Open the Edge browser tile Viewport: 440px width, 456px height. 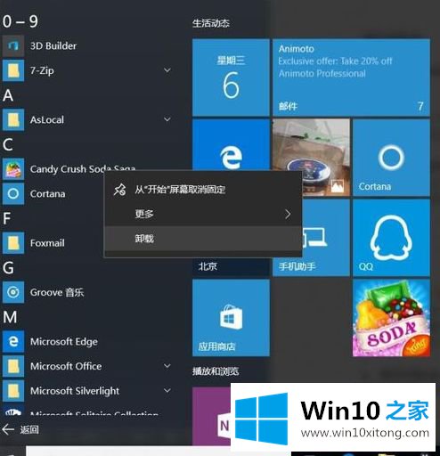[x=231, y=144]
